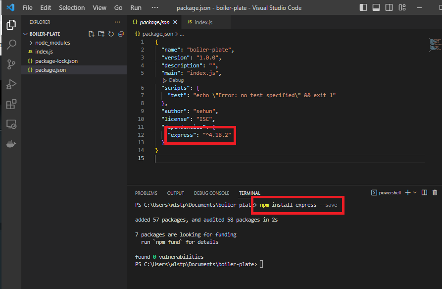Open the Run menu
442x289 pixels.
point(136,7)
